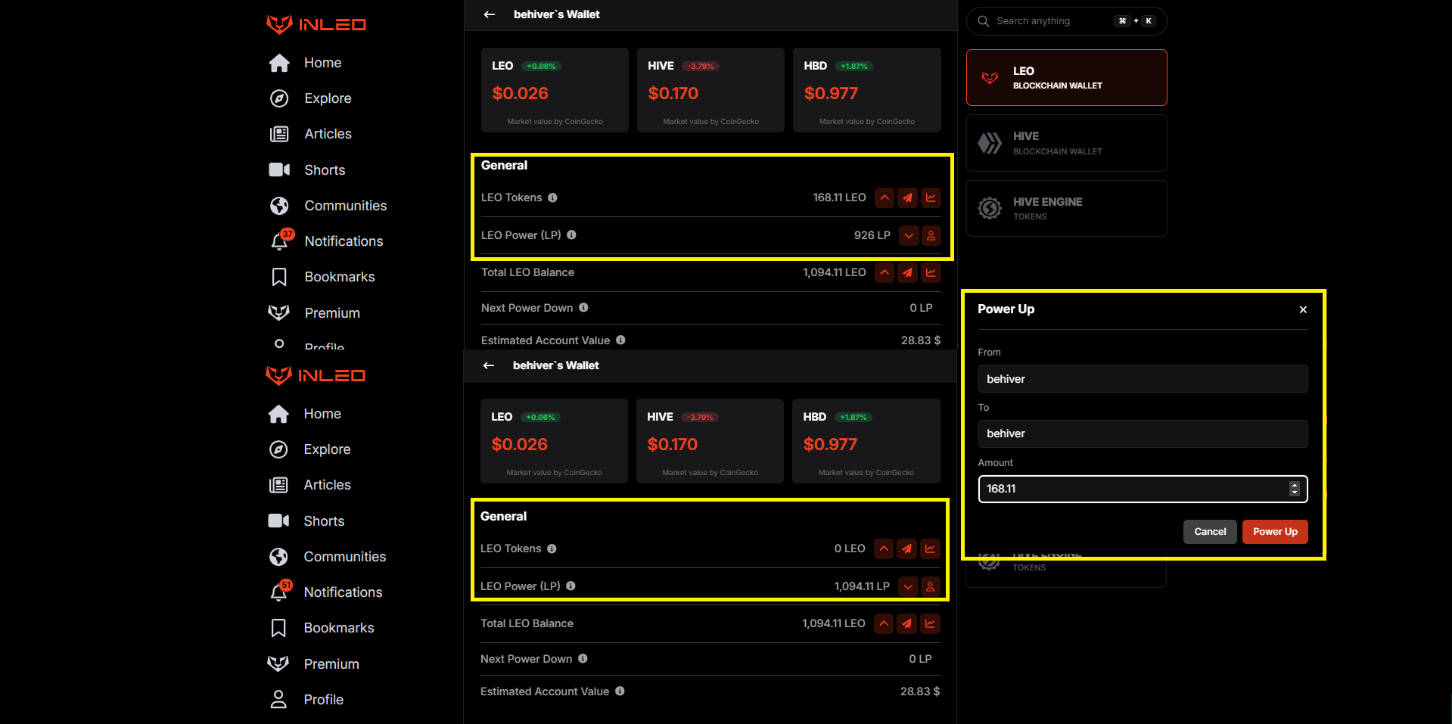The image size is (1452, 724).
Task: Select the 168.11 LEO balance value
Action: [x=839, y=198]
